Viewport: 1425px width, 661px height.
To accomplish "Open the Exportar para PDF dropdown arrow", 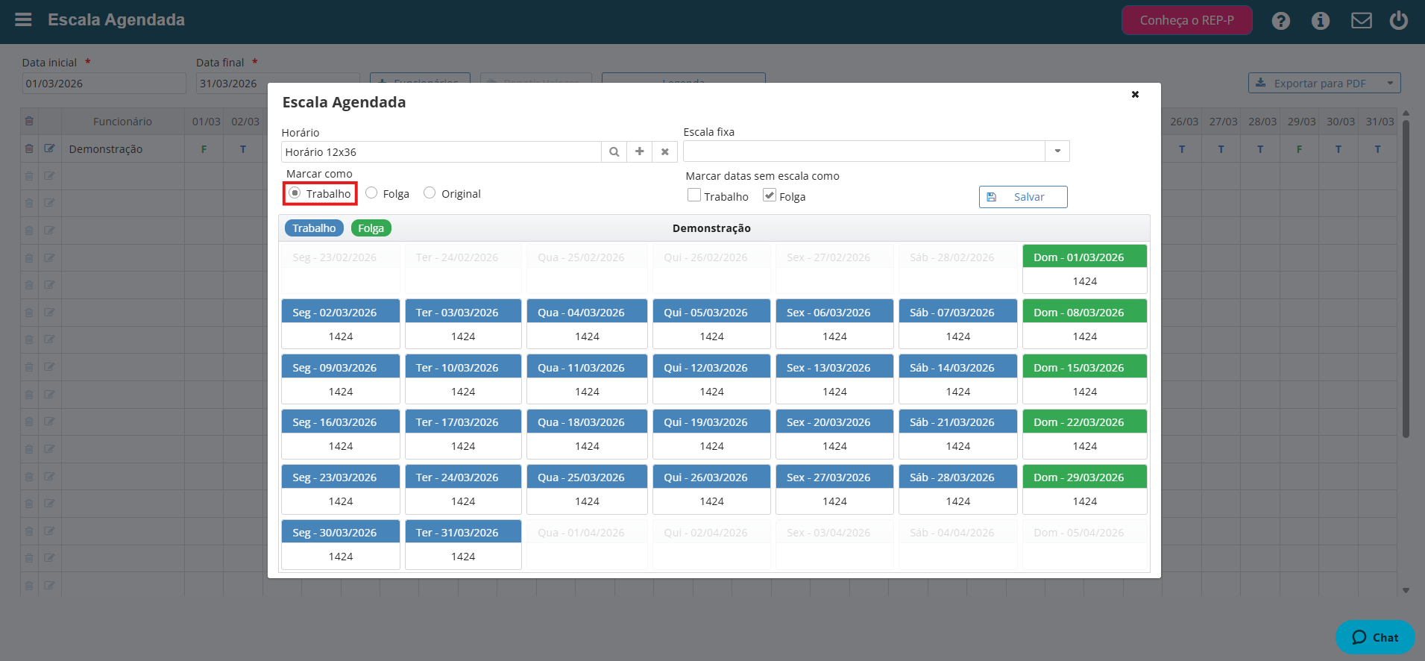I will click(1391, 83).
